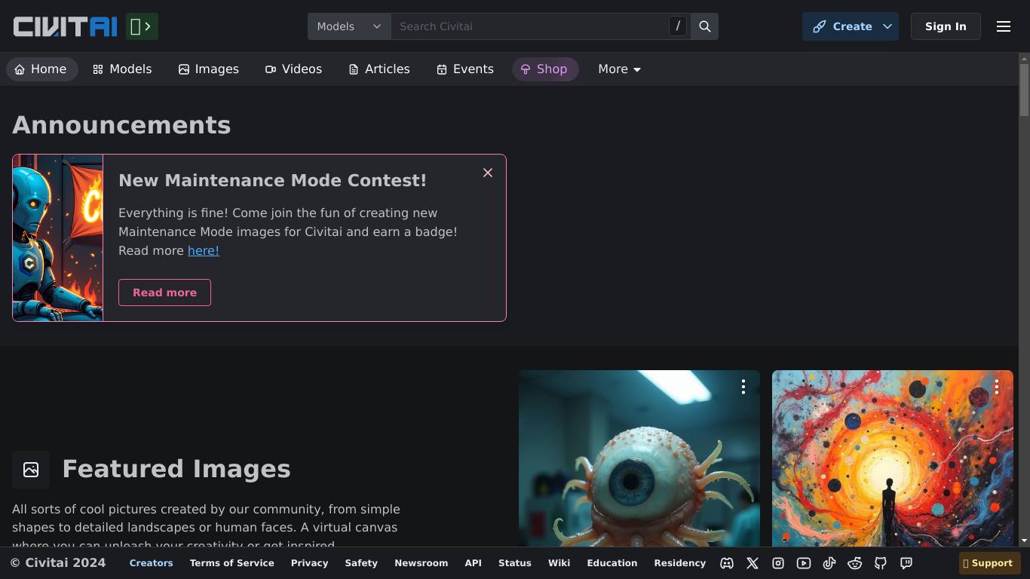This screenshot has width=1030, height=579.
Task: Open the GitHub footer icon
Action: [881, 563]
